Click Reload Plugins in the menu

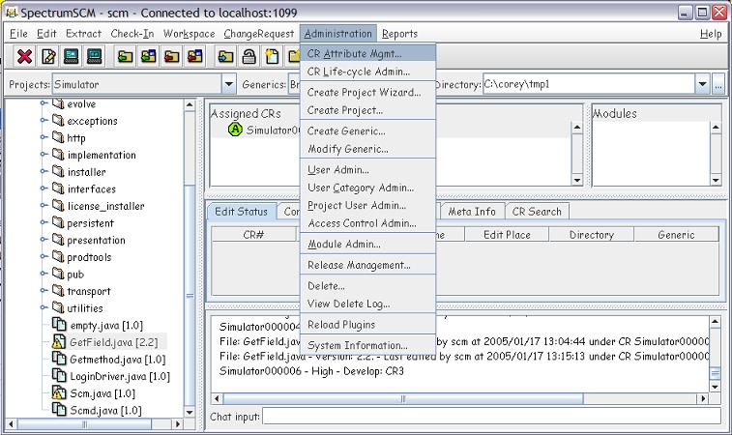[x=367, y=325]
